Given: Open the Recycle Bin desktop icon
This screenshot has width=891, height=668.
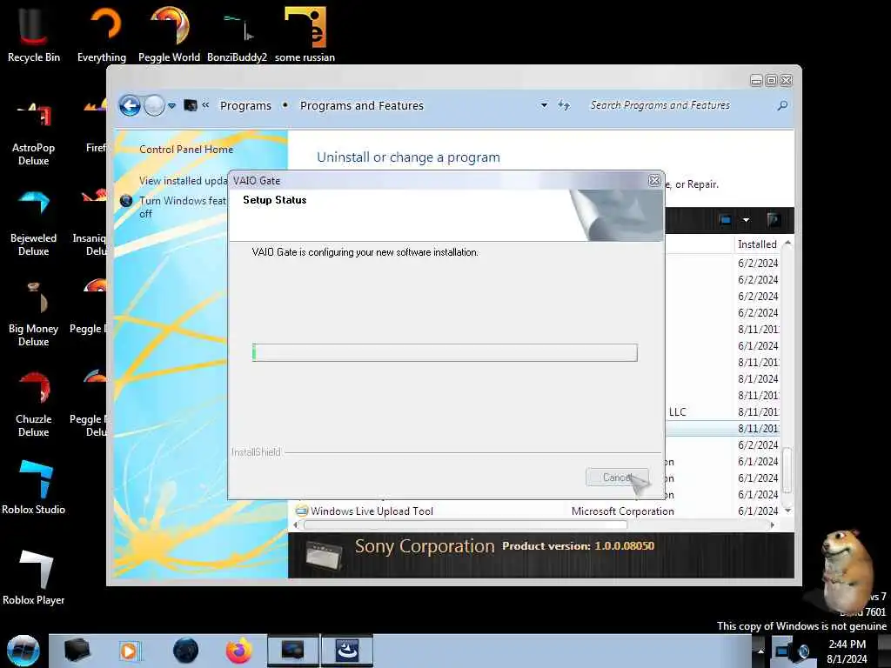Looking at the screenshot, I should [34, 34].
